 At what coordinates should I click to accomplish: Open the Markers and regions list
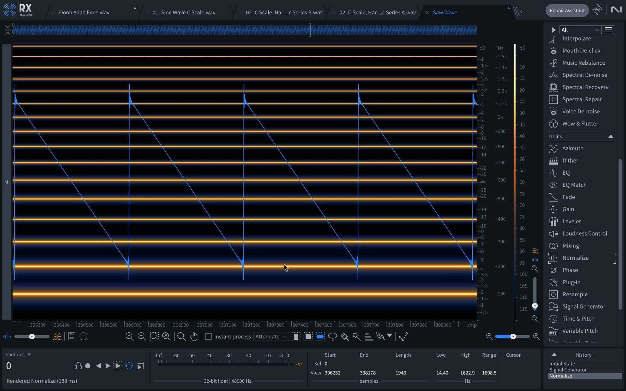pyautogui.click(x=71, y=337)
